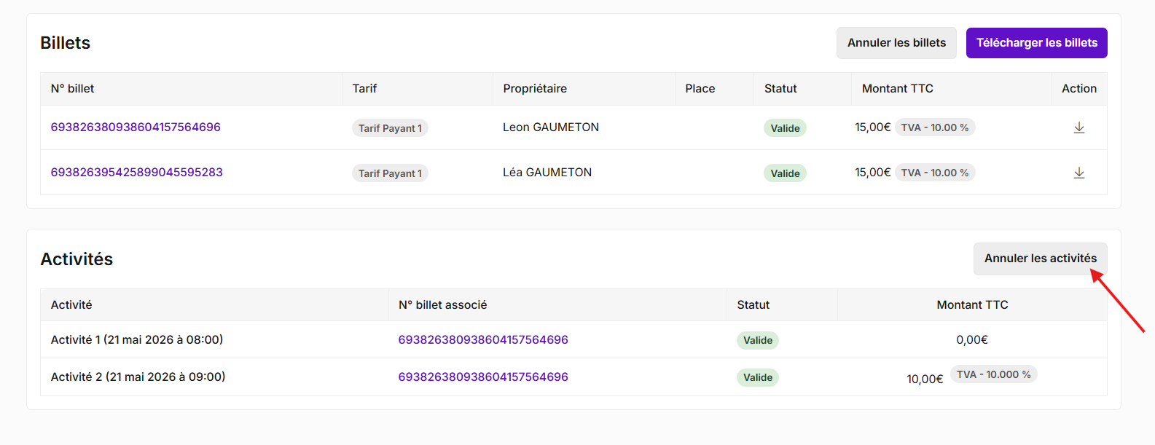Click Activité 1 (21 mai 2026 à 08:00)
This screenshot has height=445, width=1155.
coord(137,340)
